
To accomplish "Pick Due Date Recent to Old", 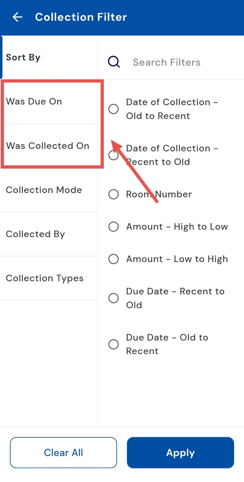I will click(113, 298).
